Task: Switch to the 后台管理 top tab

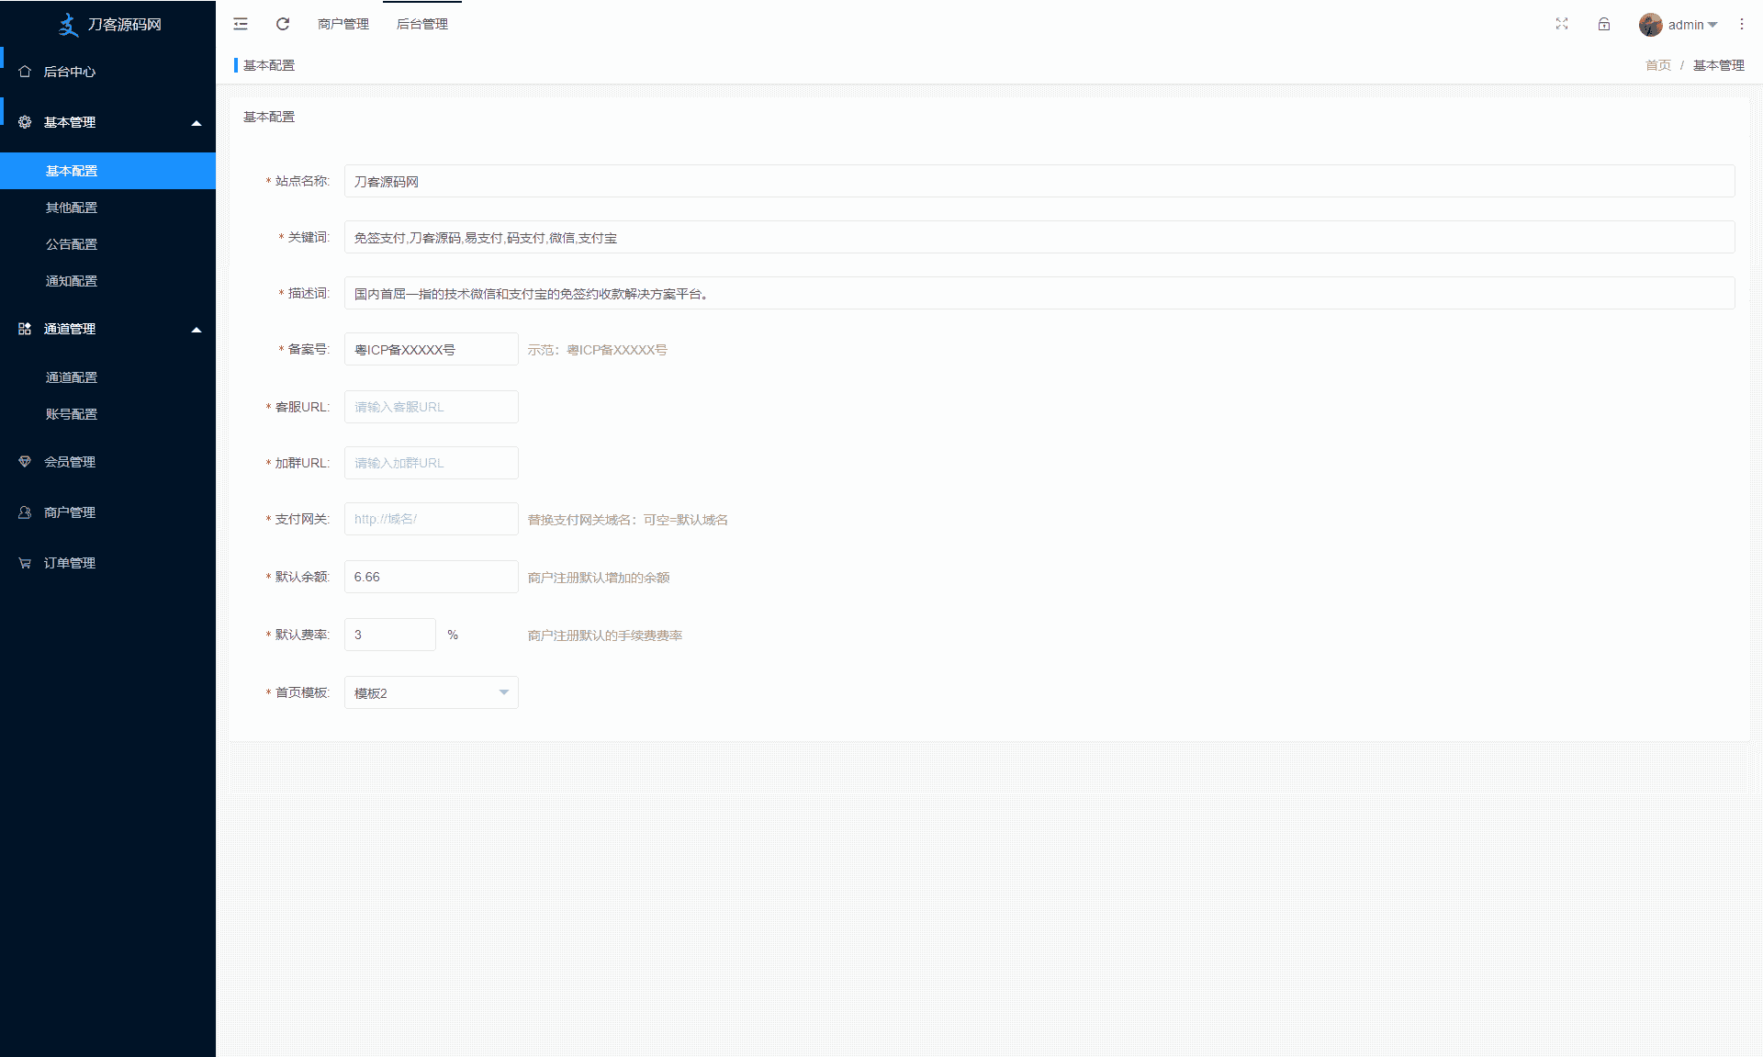Action: (422, 24)
